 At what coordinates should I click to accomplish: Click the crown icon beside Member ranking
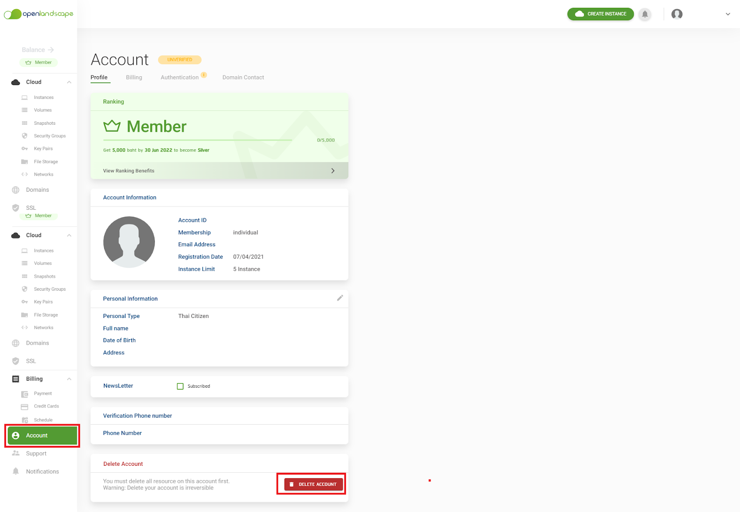click(112, 126)
